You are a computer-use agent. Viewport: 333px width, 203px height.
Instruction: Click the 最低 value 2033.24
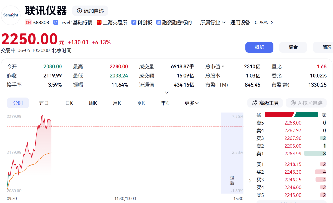click(119, 76)
